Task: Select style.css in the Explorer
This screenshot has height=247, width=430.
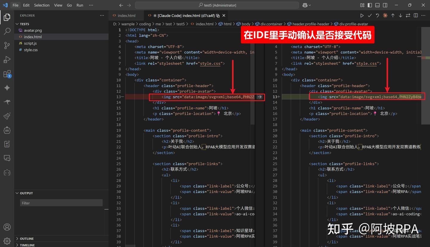Action: pos(31,50)
